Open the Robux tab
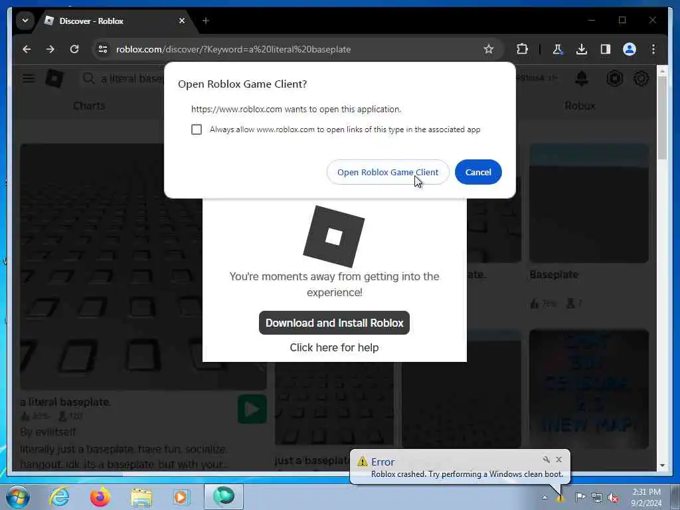680x510 pixels. (x=580, y=106)
